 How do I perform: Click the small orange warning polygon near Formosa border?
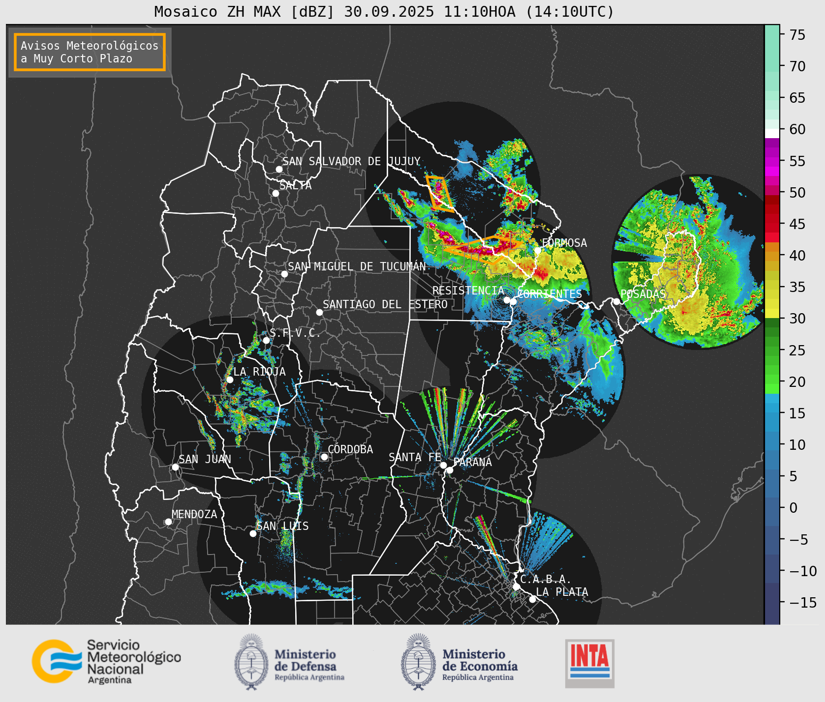coord(439,193)
